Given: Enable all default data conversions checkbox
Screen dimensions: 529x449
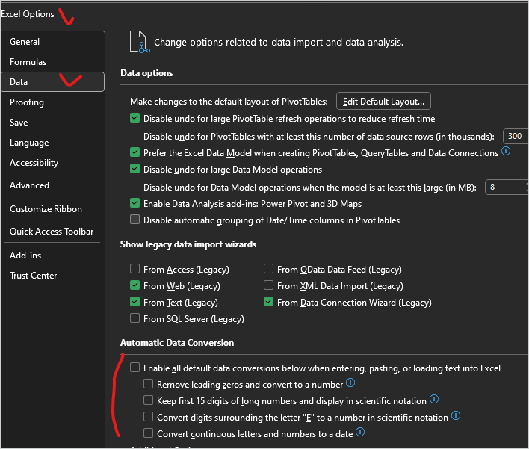Looking at the screenshot, I should [x=134, y=368].
